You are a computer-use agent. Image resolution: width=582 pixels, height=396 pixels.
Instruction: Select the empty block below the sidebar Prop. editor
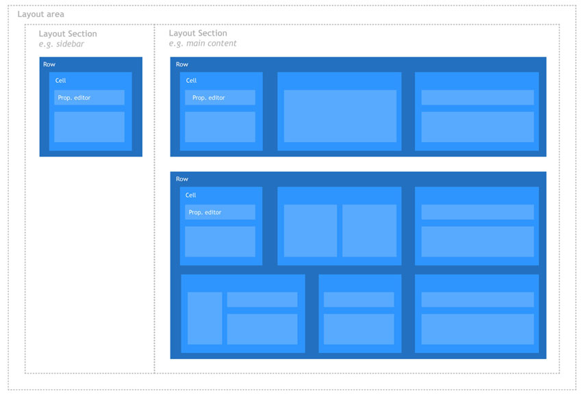pos(89,127)
